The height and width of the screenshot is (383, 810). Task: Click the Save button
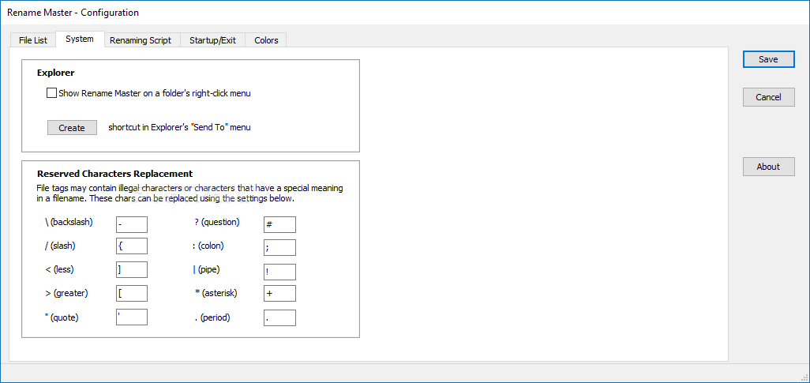768,59
